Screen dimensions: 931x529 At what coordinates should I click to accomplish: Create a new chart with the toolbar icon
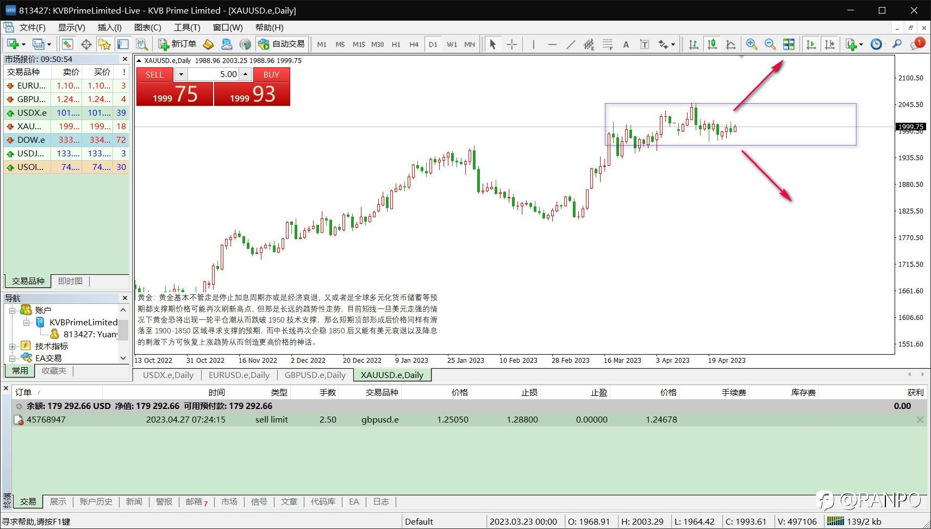coord(13,45)
